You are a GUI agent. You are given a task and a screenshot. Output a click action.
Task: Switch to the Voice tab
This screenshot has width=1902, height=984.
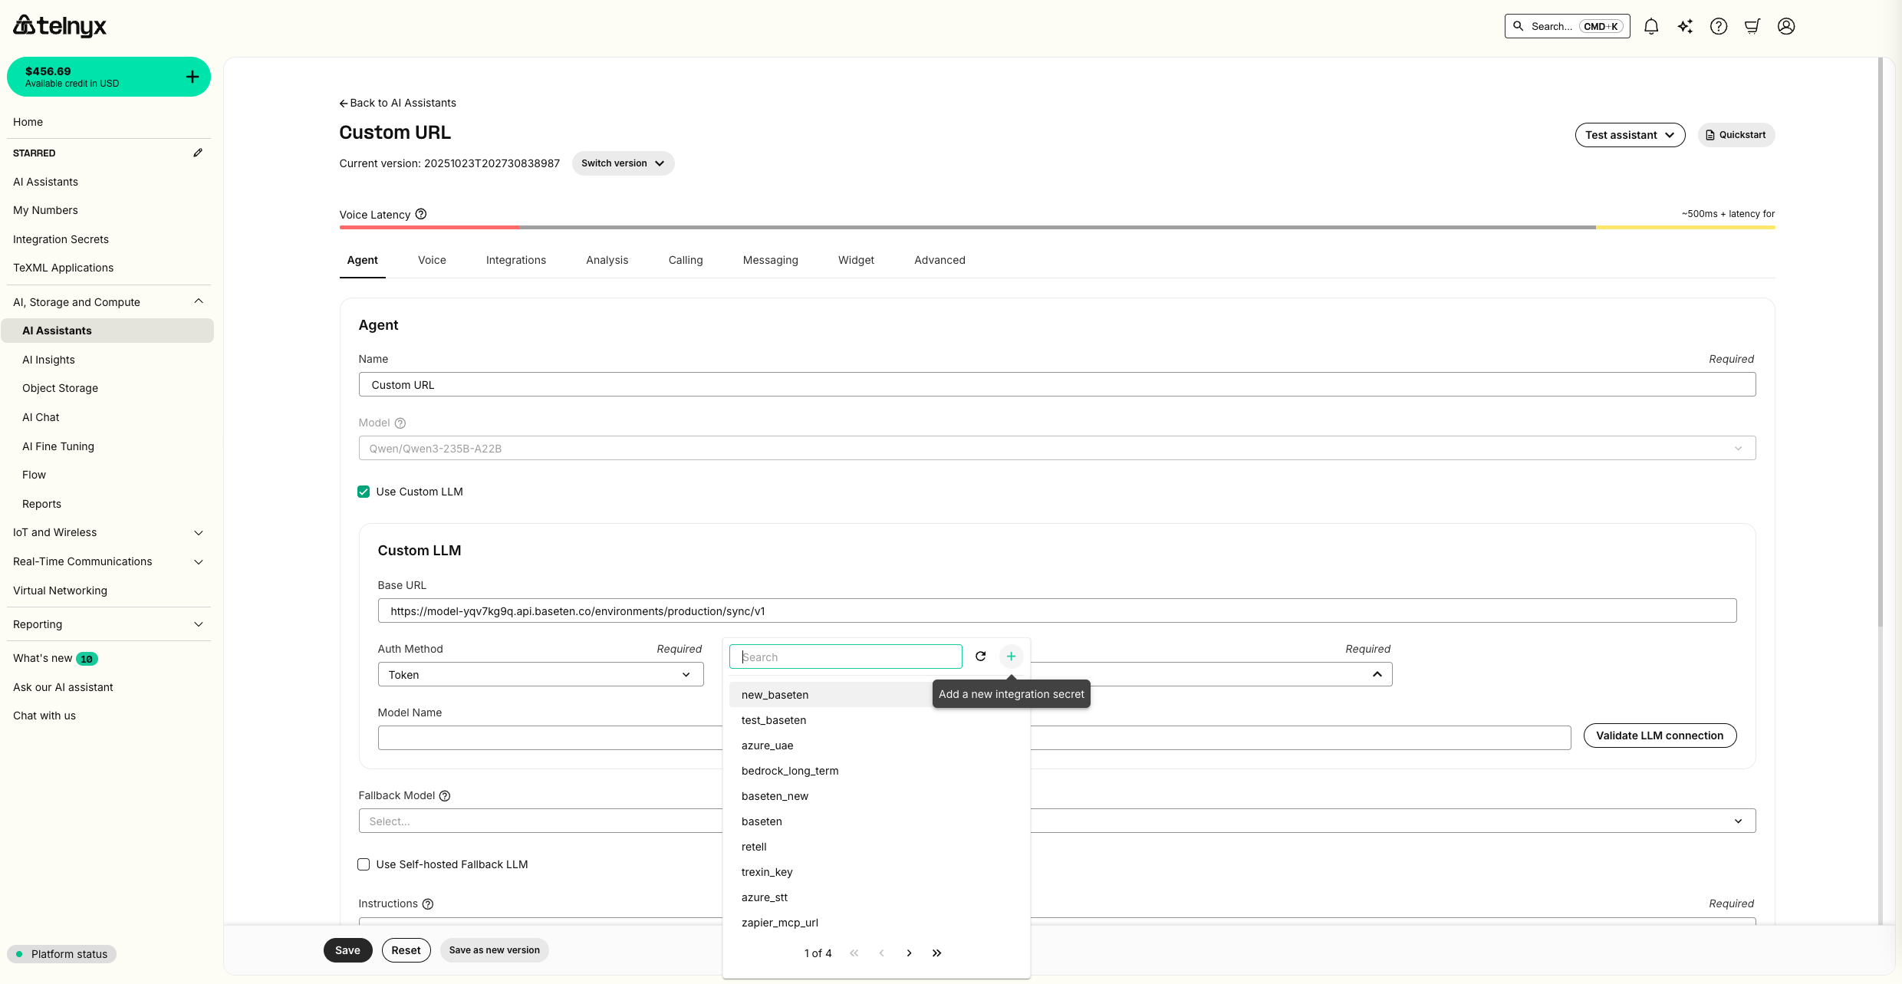click(x=432, y=260)
